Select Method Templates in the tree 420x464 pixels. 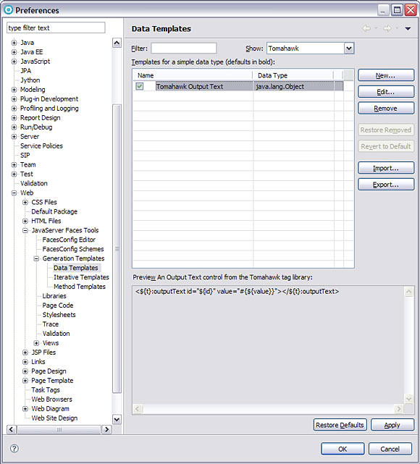pyautogui.click(x=80, y=287)
